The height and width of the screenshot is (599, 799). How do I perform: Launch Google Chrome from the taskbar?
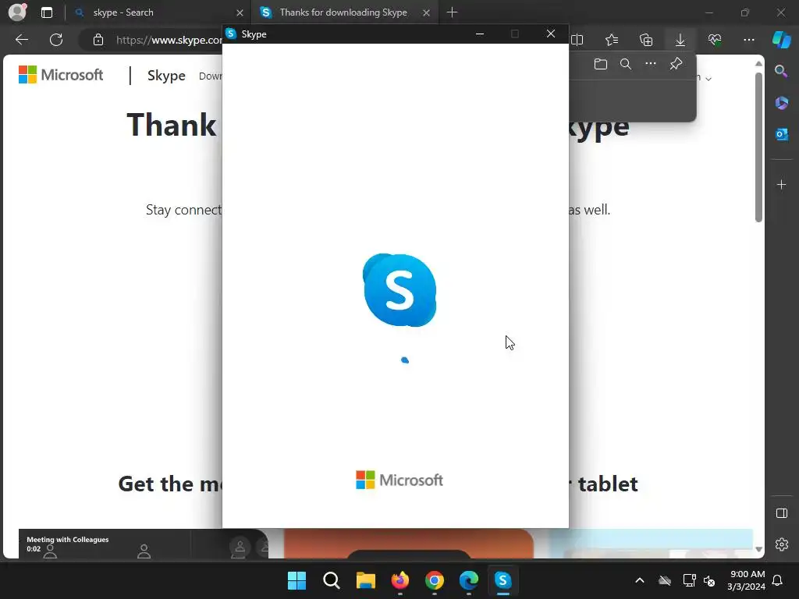point(434,580)
